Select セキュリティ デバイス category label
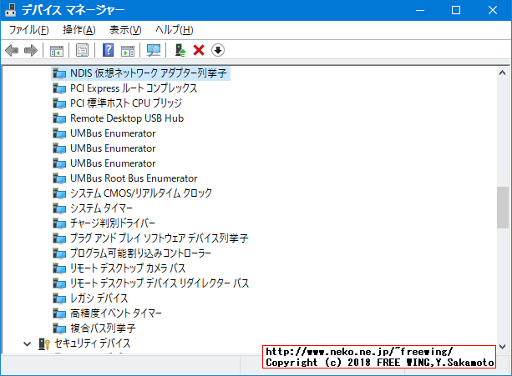 pyautogui.click(x=93, y=343)
